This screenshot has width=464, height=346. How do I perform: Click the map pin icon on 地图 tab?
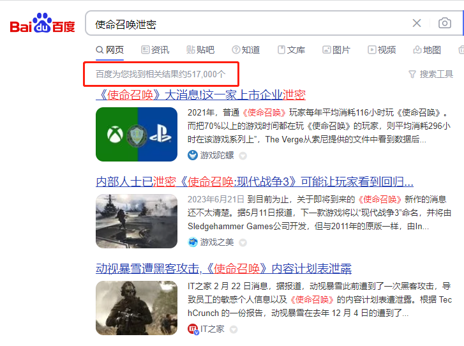tap(417, 50)
